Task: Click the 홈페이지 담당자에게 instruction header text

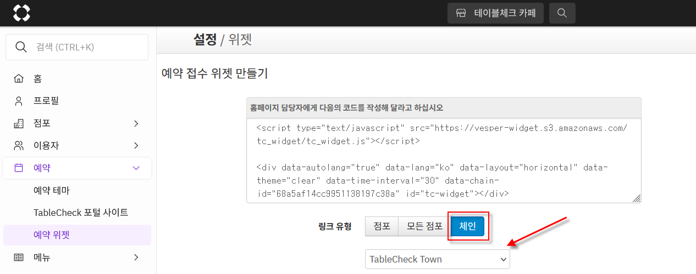Action: 346,107
